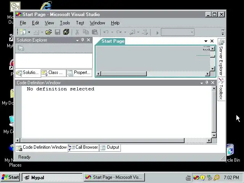Click Start Page scroll up arrow
Viewport: 244px width, 183px height.
tap(212, 49)
